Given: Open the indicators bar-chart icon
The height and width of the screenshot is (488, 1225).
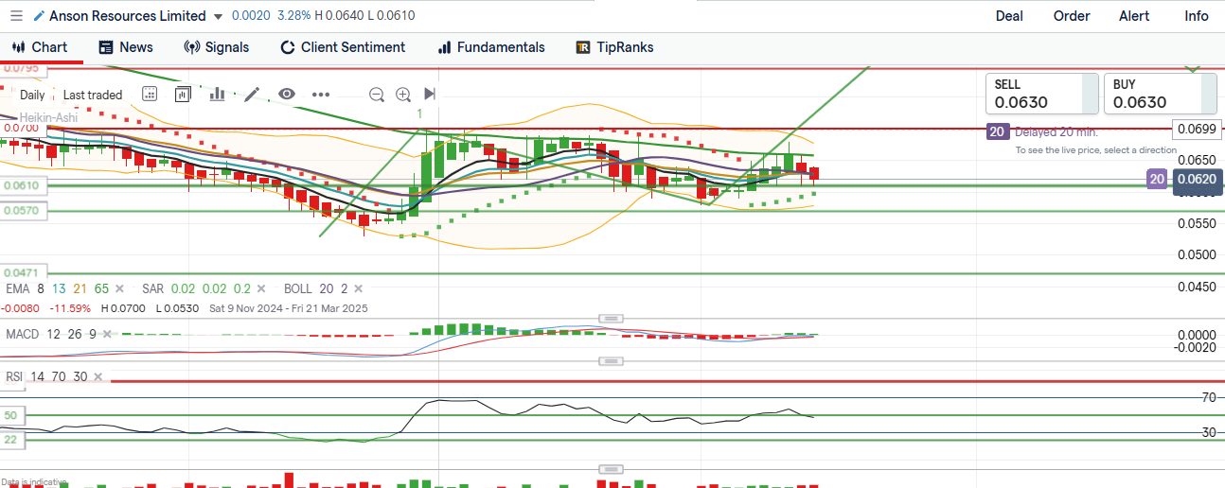Looking at the screenshot, I should (217, 94).
